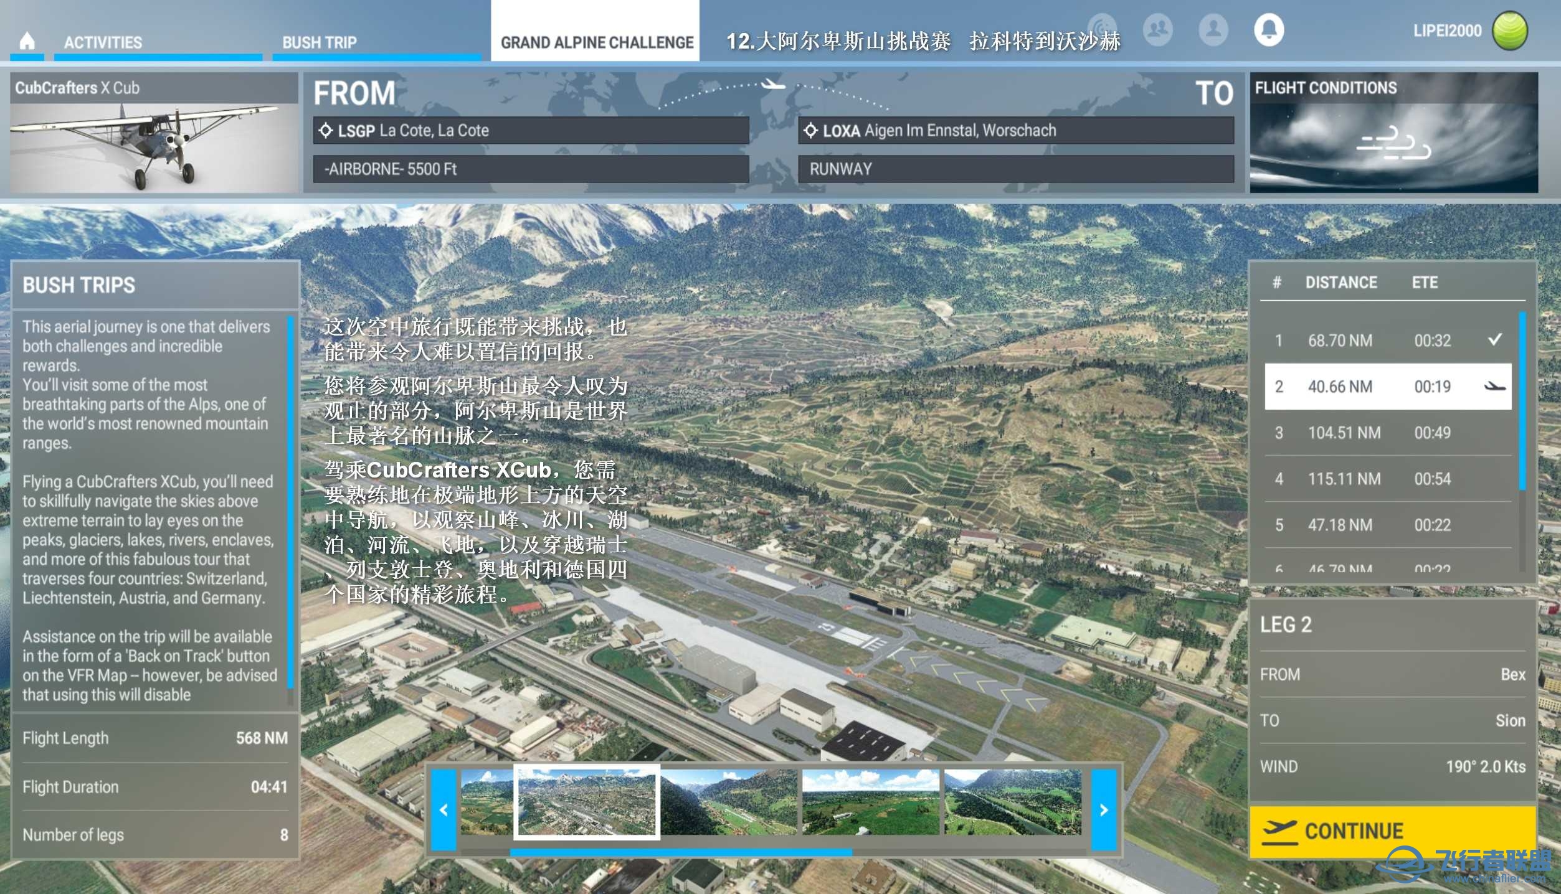
Task: Click the takeoff plane icon on Continue
Action: click(x=1279, y=832)
